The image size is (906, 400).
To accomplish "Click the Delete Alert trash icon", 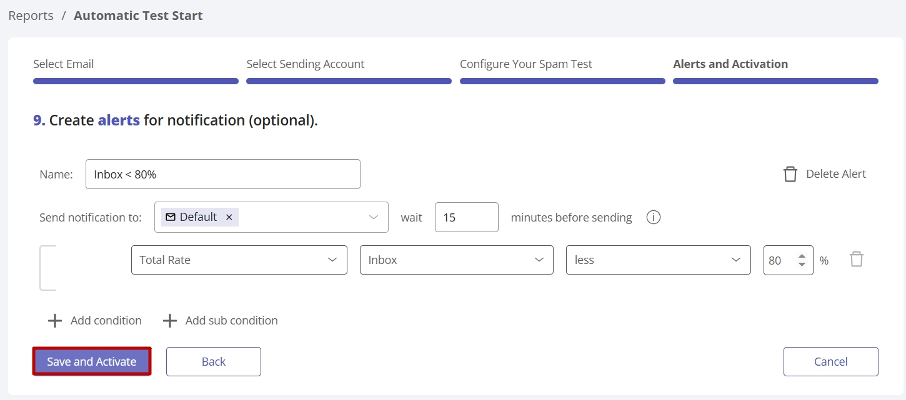I will point(790,174).
